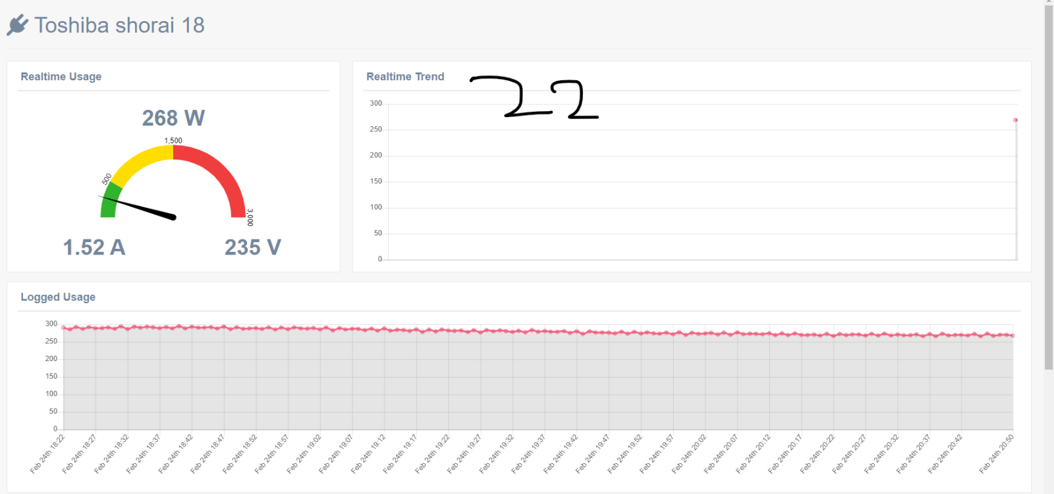Click the 1.52 A current reading
The height and width of the screenshot is (494, 1054).
(x=94, y=247)
